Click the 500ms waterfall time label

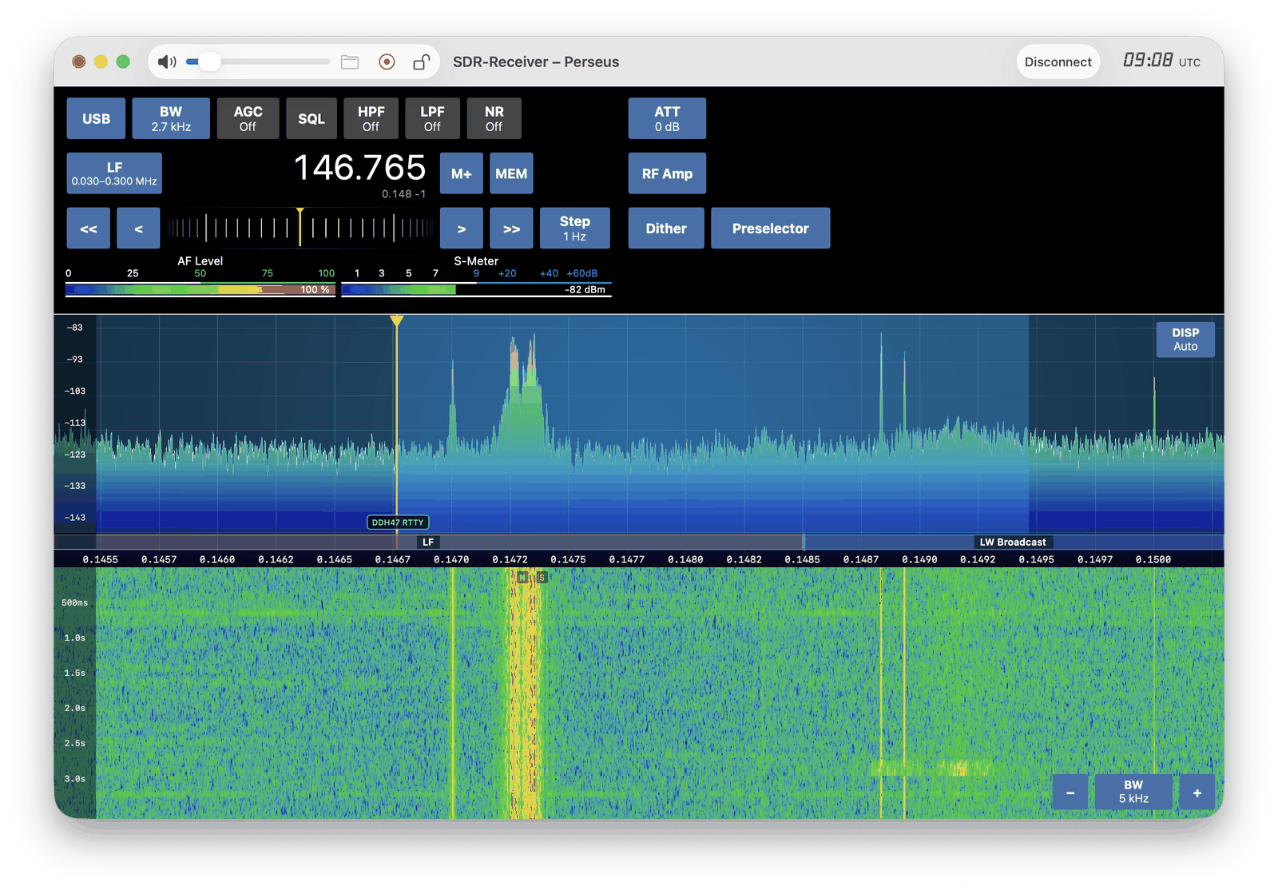tap(74, 603)
